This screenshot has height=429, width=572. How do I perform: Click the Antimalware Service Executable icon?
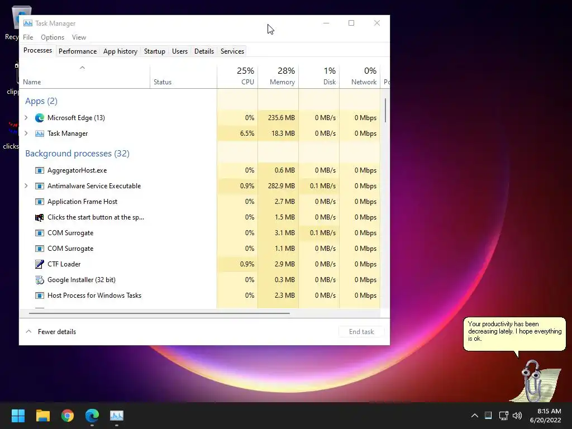40,186
